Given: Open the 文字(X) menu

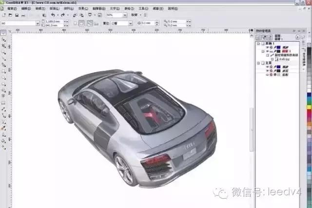Looking at the screenshot, I should click(x=115, y=9).
